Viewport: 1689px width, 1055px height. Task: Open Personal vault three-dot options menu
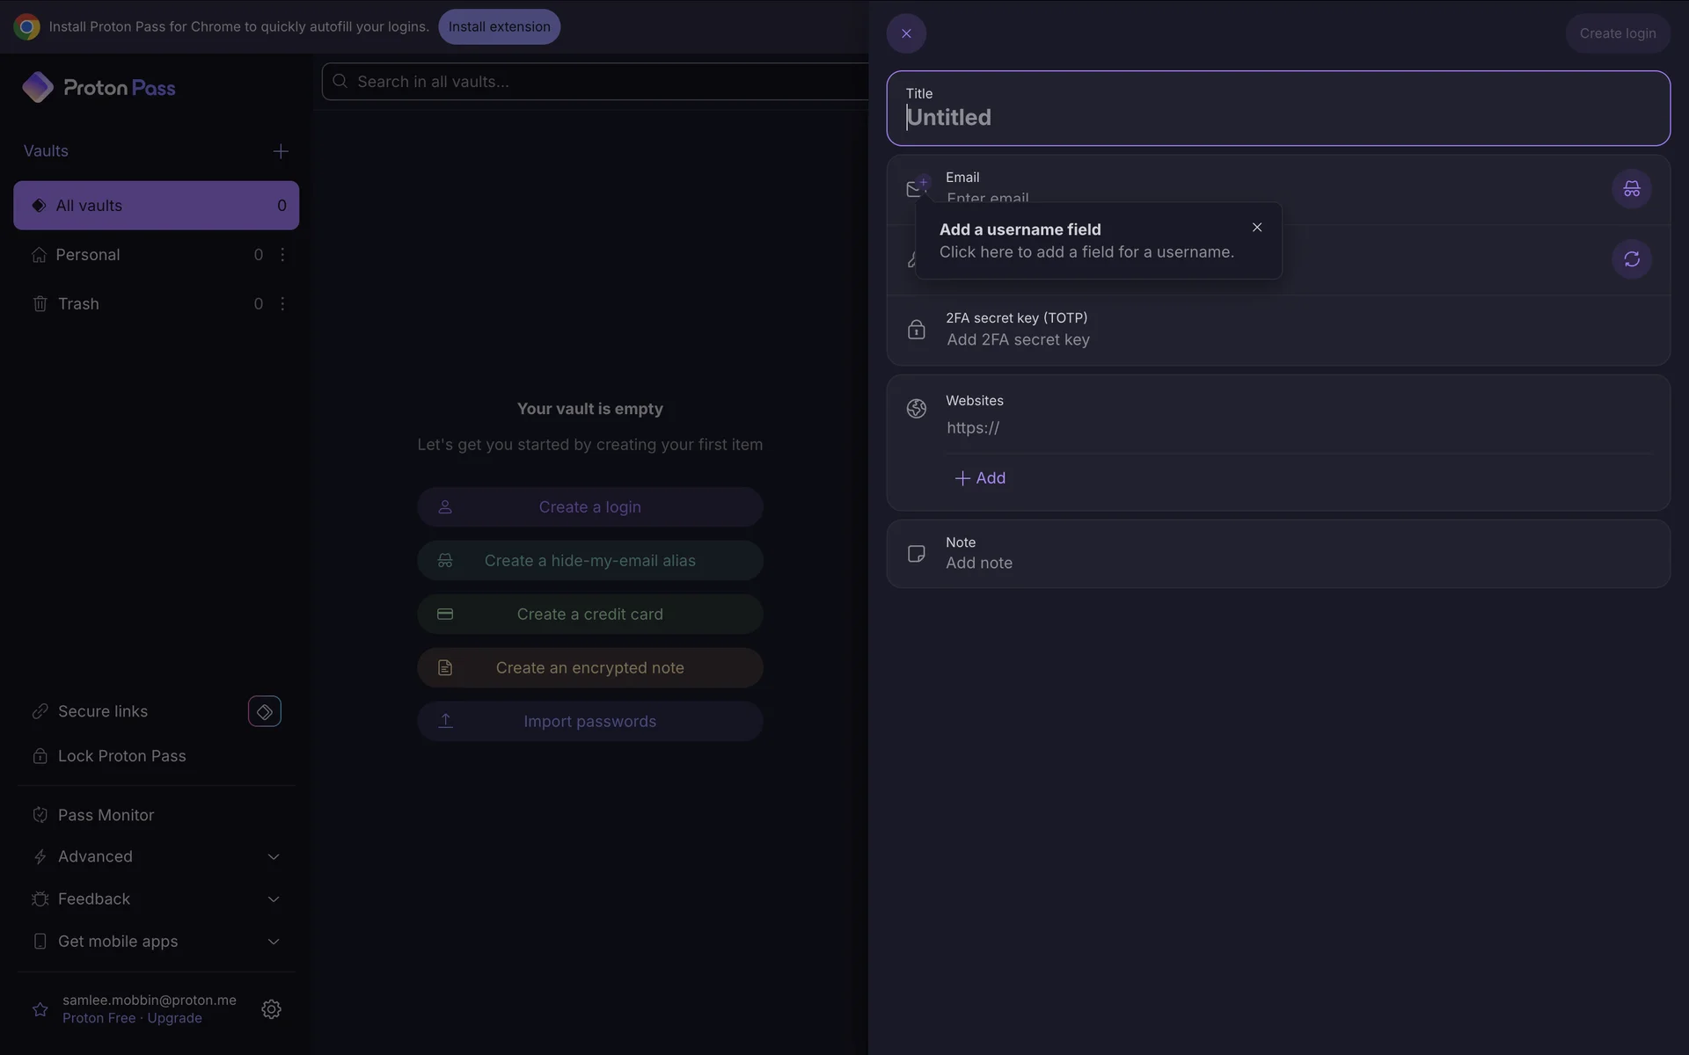click(x=282, y=255)
